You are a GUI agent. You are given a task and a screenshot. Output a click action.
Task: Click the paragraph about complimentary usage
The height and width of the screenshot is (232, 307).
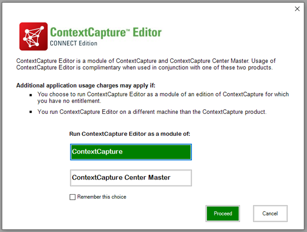point(146,64)
